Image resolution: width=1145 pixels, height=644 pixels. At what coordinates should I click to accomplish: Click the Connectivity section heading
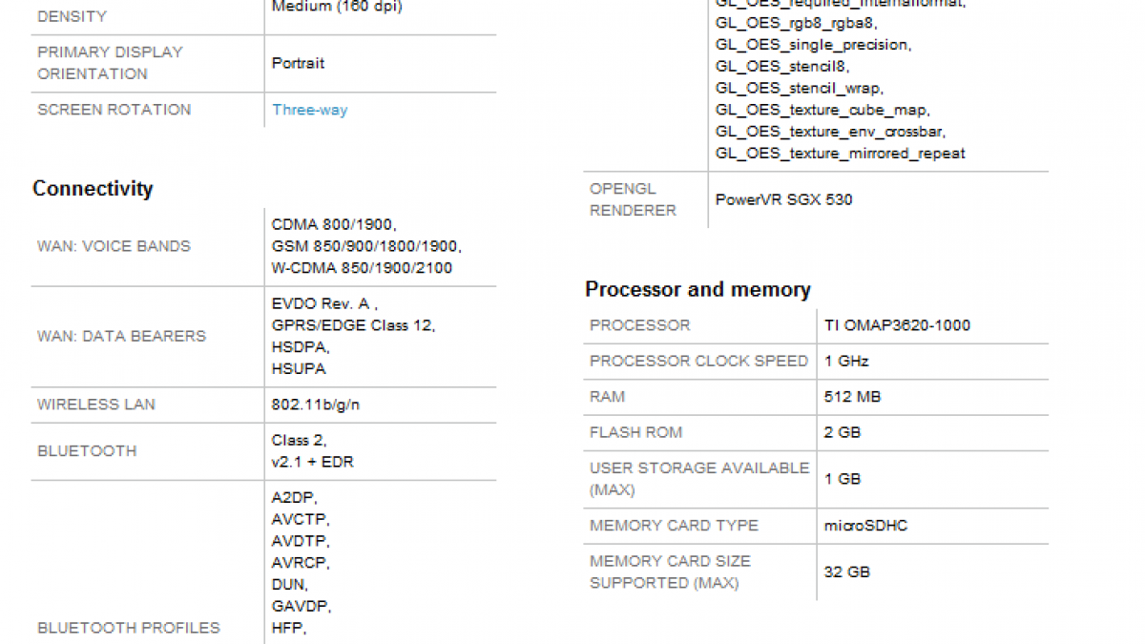93,189
